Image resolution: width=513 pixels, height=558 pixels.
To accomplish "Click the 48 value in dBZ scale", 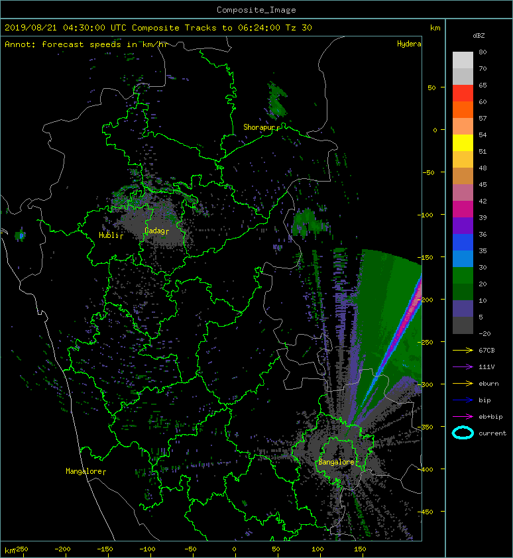I will click(x=483, y=168).
